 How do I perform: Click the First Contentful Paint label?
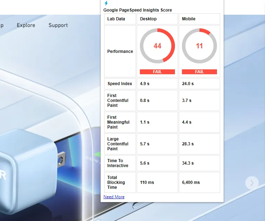pyautogui.click(x=118, y=101)
